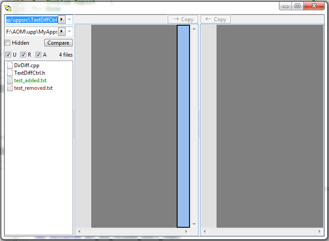Click the left diff pane scroll-down arrow
329x241 pixels.
[194, 224]
